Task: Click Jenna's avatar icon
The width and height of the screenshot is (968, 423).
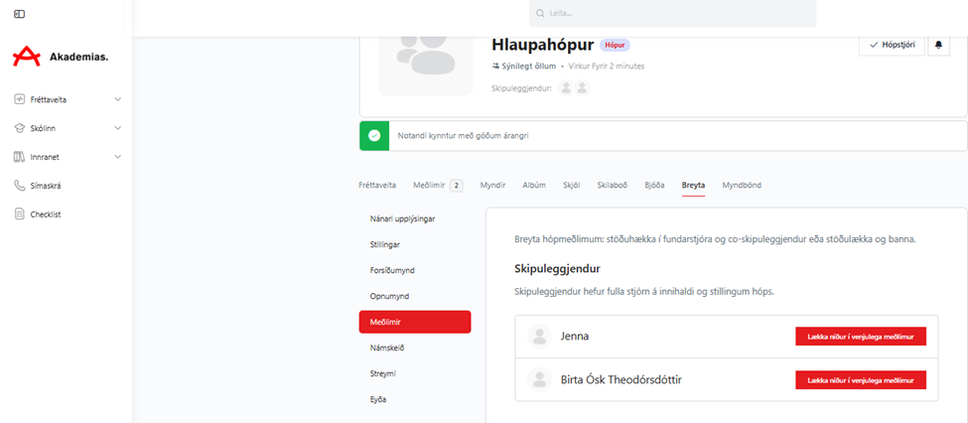Action: [539, 337]
